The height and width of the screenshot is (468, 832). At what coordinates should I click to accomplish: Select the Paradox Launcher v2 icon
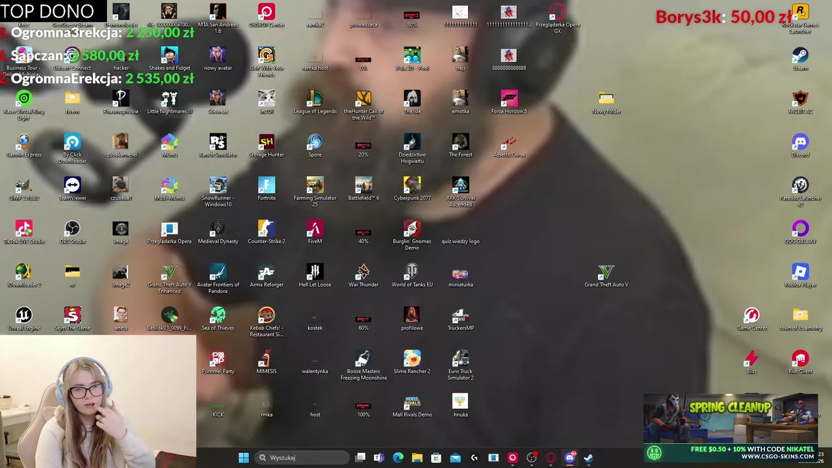point(800,186)
